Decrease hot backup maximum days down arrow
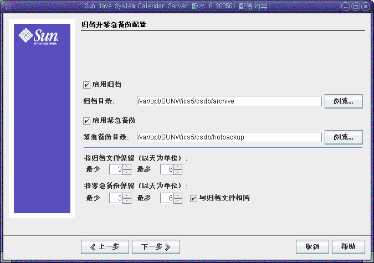 (x=178, y=201)
